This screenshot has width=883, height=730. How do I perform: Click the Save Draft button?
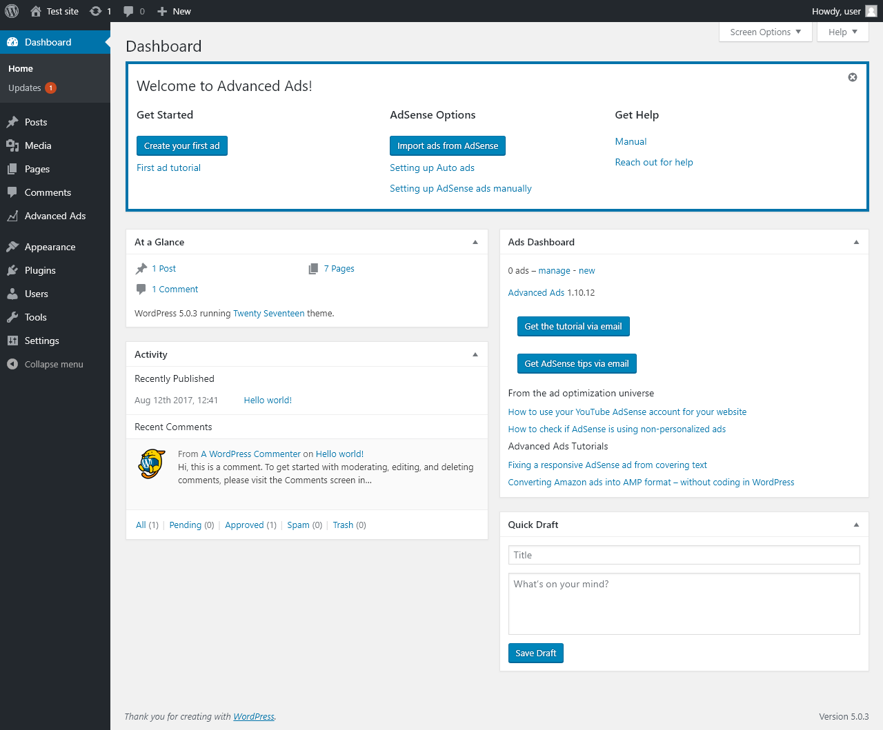(x=535, y=653)
